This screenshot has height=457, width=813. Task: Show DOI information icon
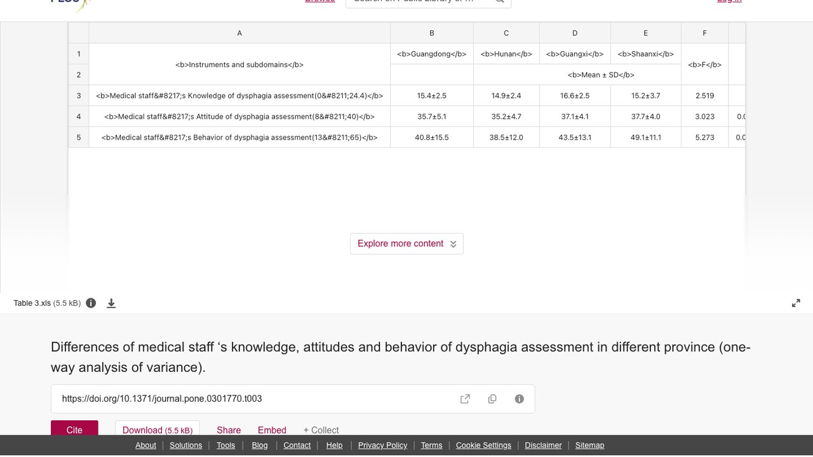[519, 399]
